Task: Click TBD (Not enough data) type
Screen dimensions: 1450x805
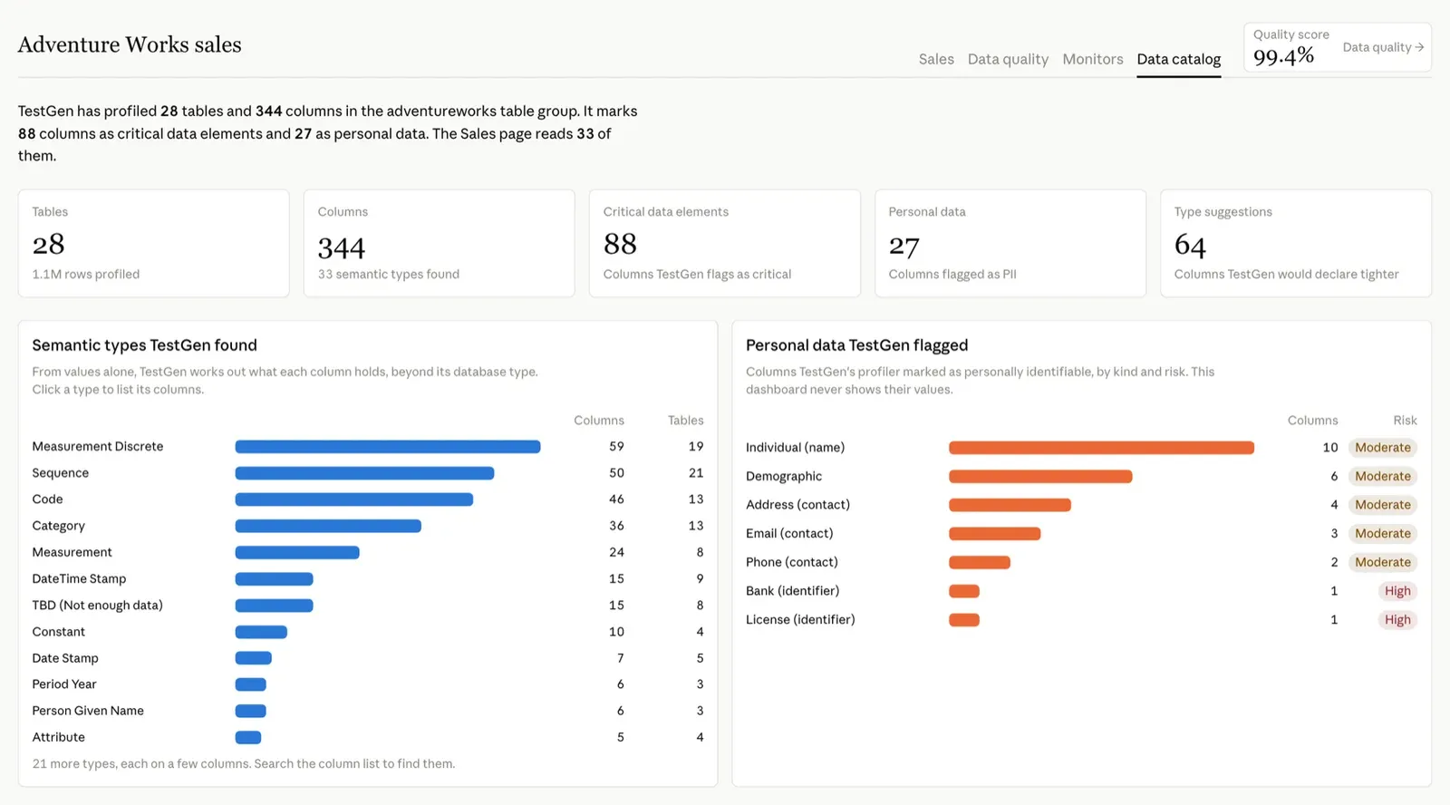Action: (x=368, y=605)
